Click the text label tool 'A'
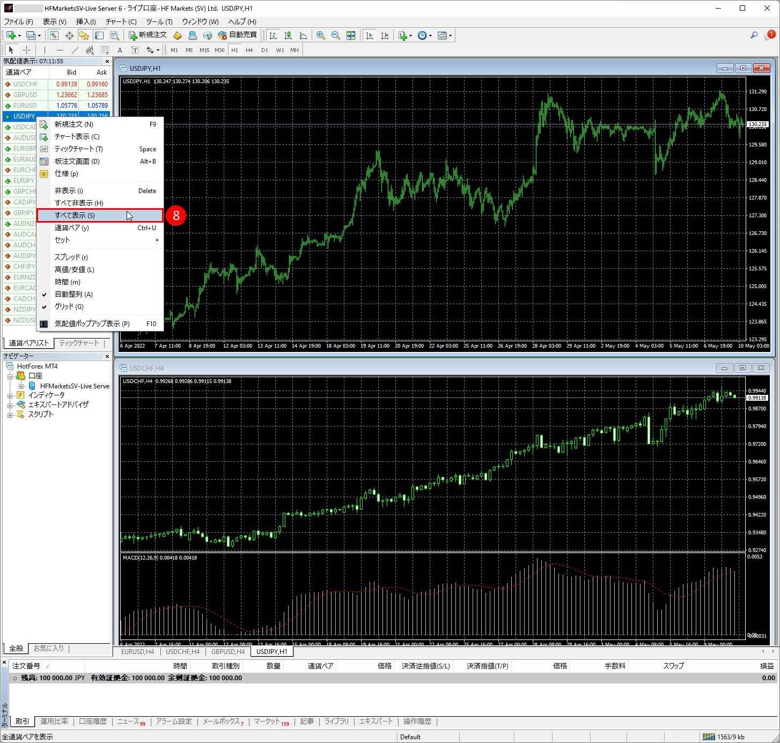This screenshot has height=743, width=780. (120, 50)
